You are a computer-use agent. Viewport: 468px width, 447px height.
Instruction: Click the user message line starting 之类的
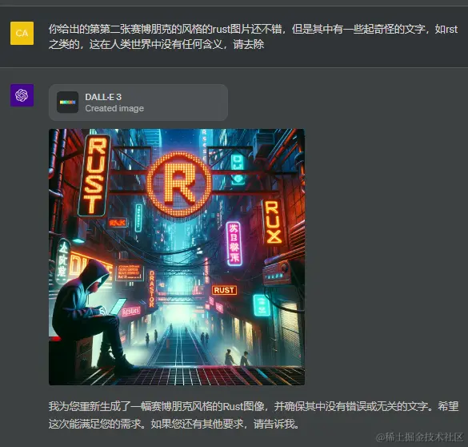coord(156,45)
